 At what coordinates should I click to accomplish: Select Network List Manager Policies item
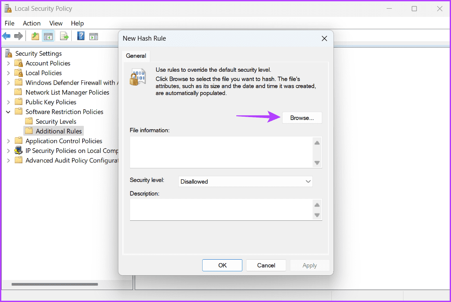[67, 92]
